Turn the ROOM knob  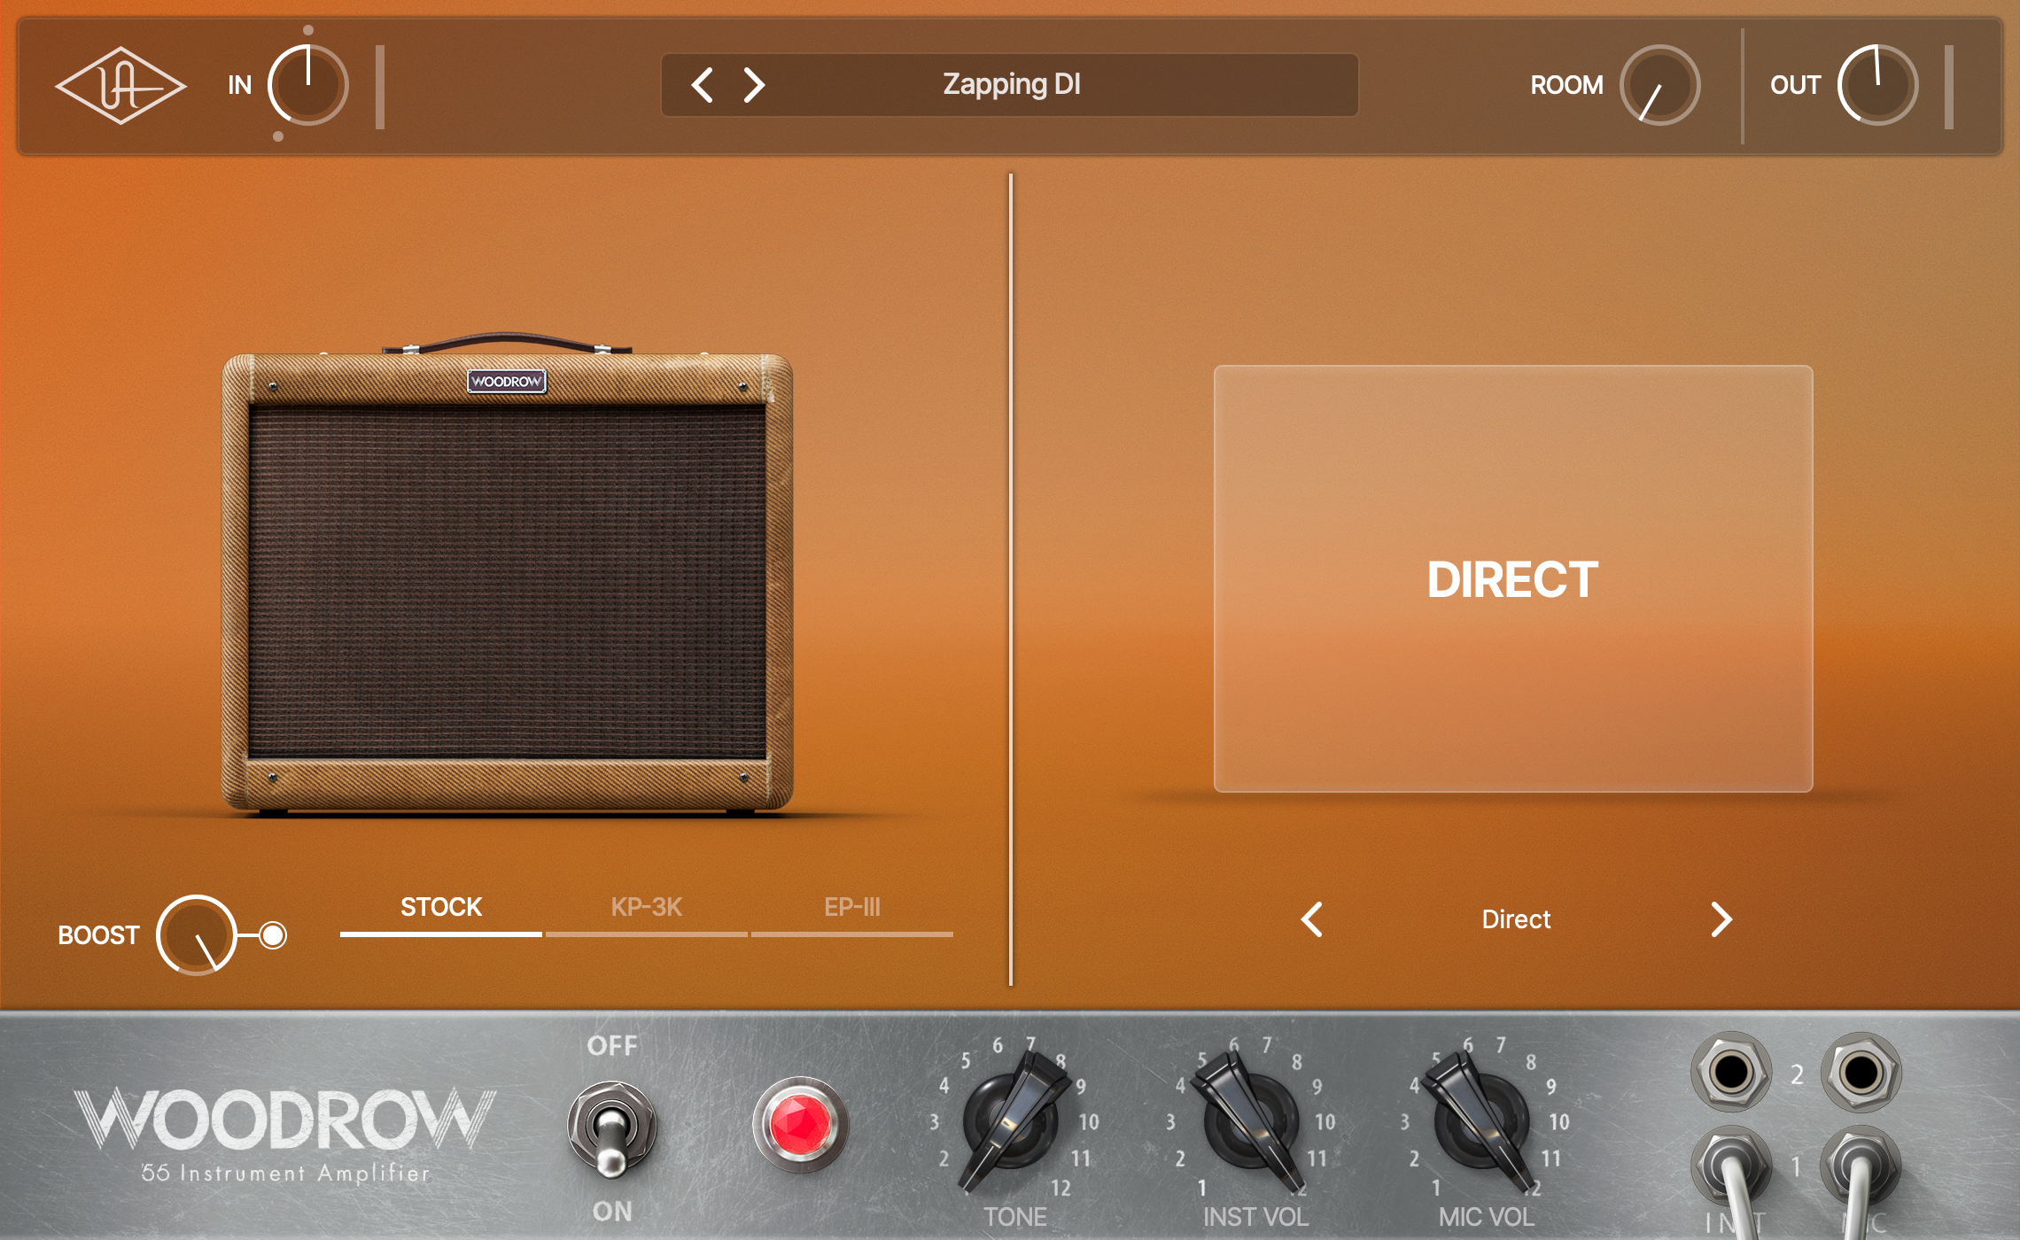point(1659,86)
